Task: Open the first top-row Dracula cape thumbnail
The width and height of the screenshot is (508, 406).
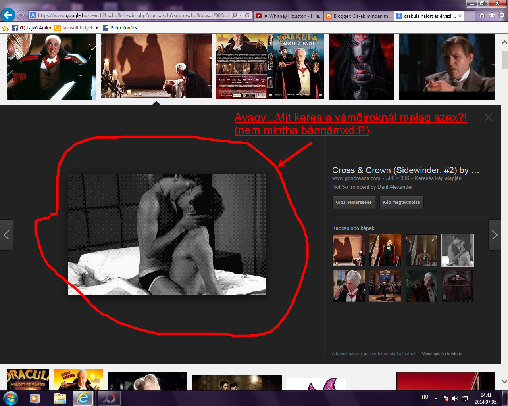Action: point(52,66)
